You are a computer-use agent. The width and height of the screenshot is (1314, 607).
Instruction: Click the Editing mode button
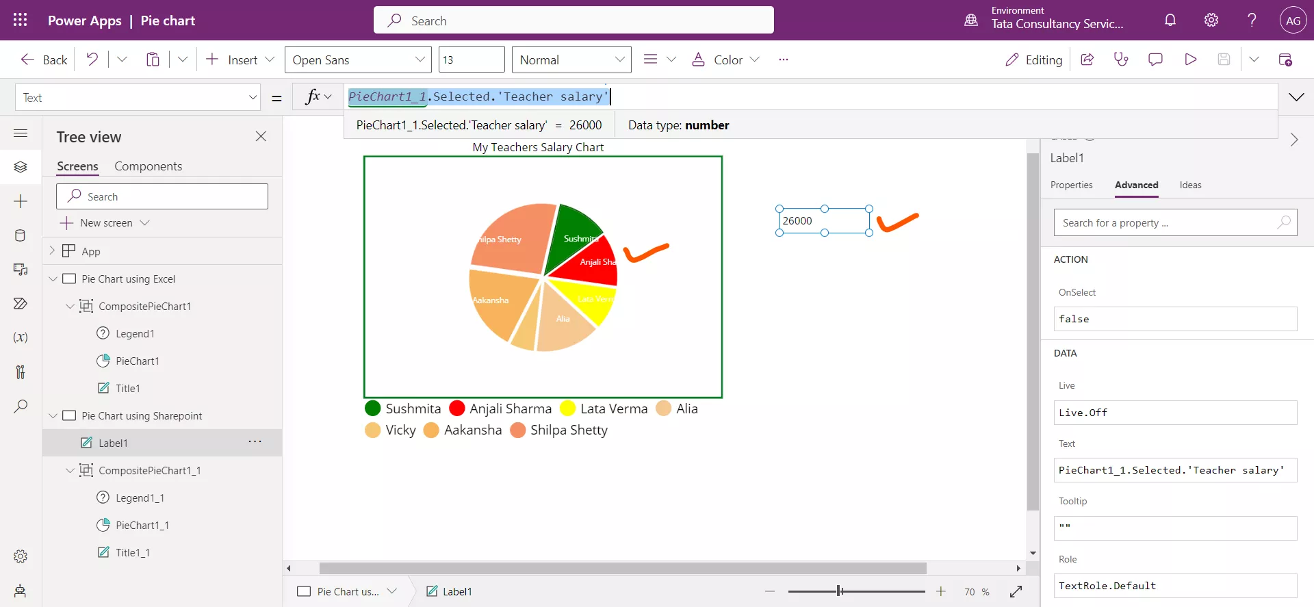[x=1033, y=60]
